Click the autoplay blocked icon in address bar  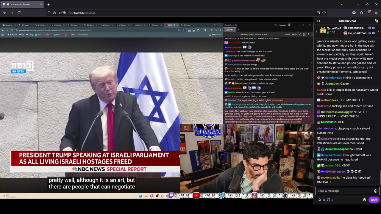tap(64, 13)
